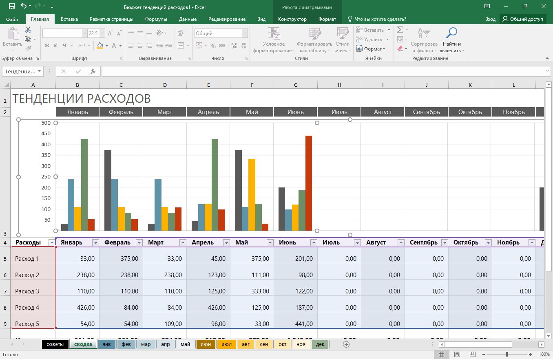Switch to Page Layout view in status bar

pyautogui.click(x=457, y=355)
